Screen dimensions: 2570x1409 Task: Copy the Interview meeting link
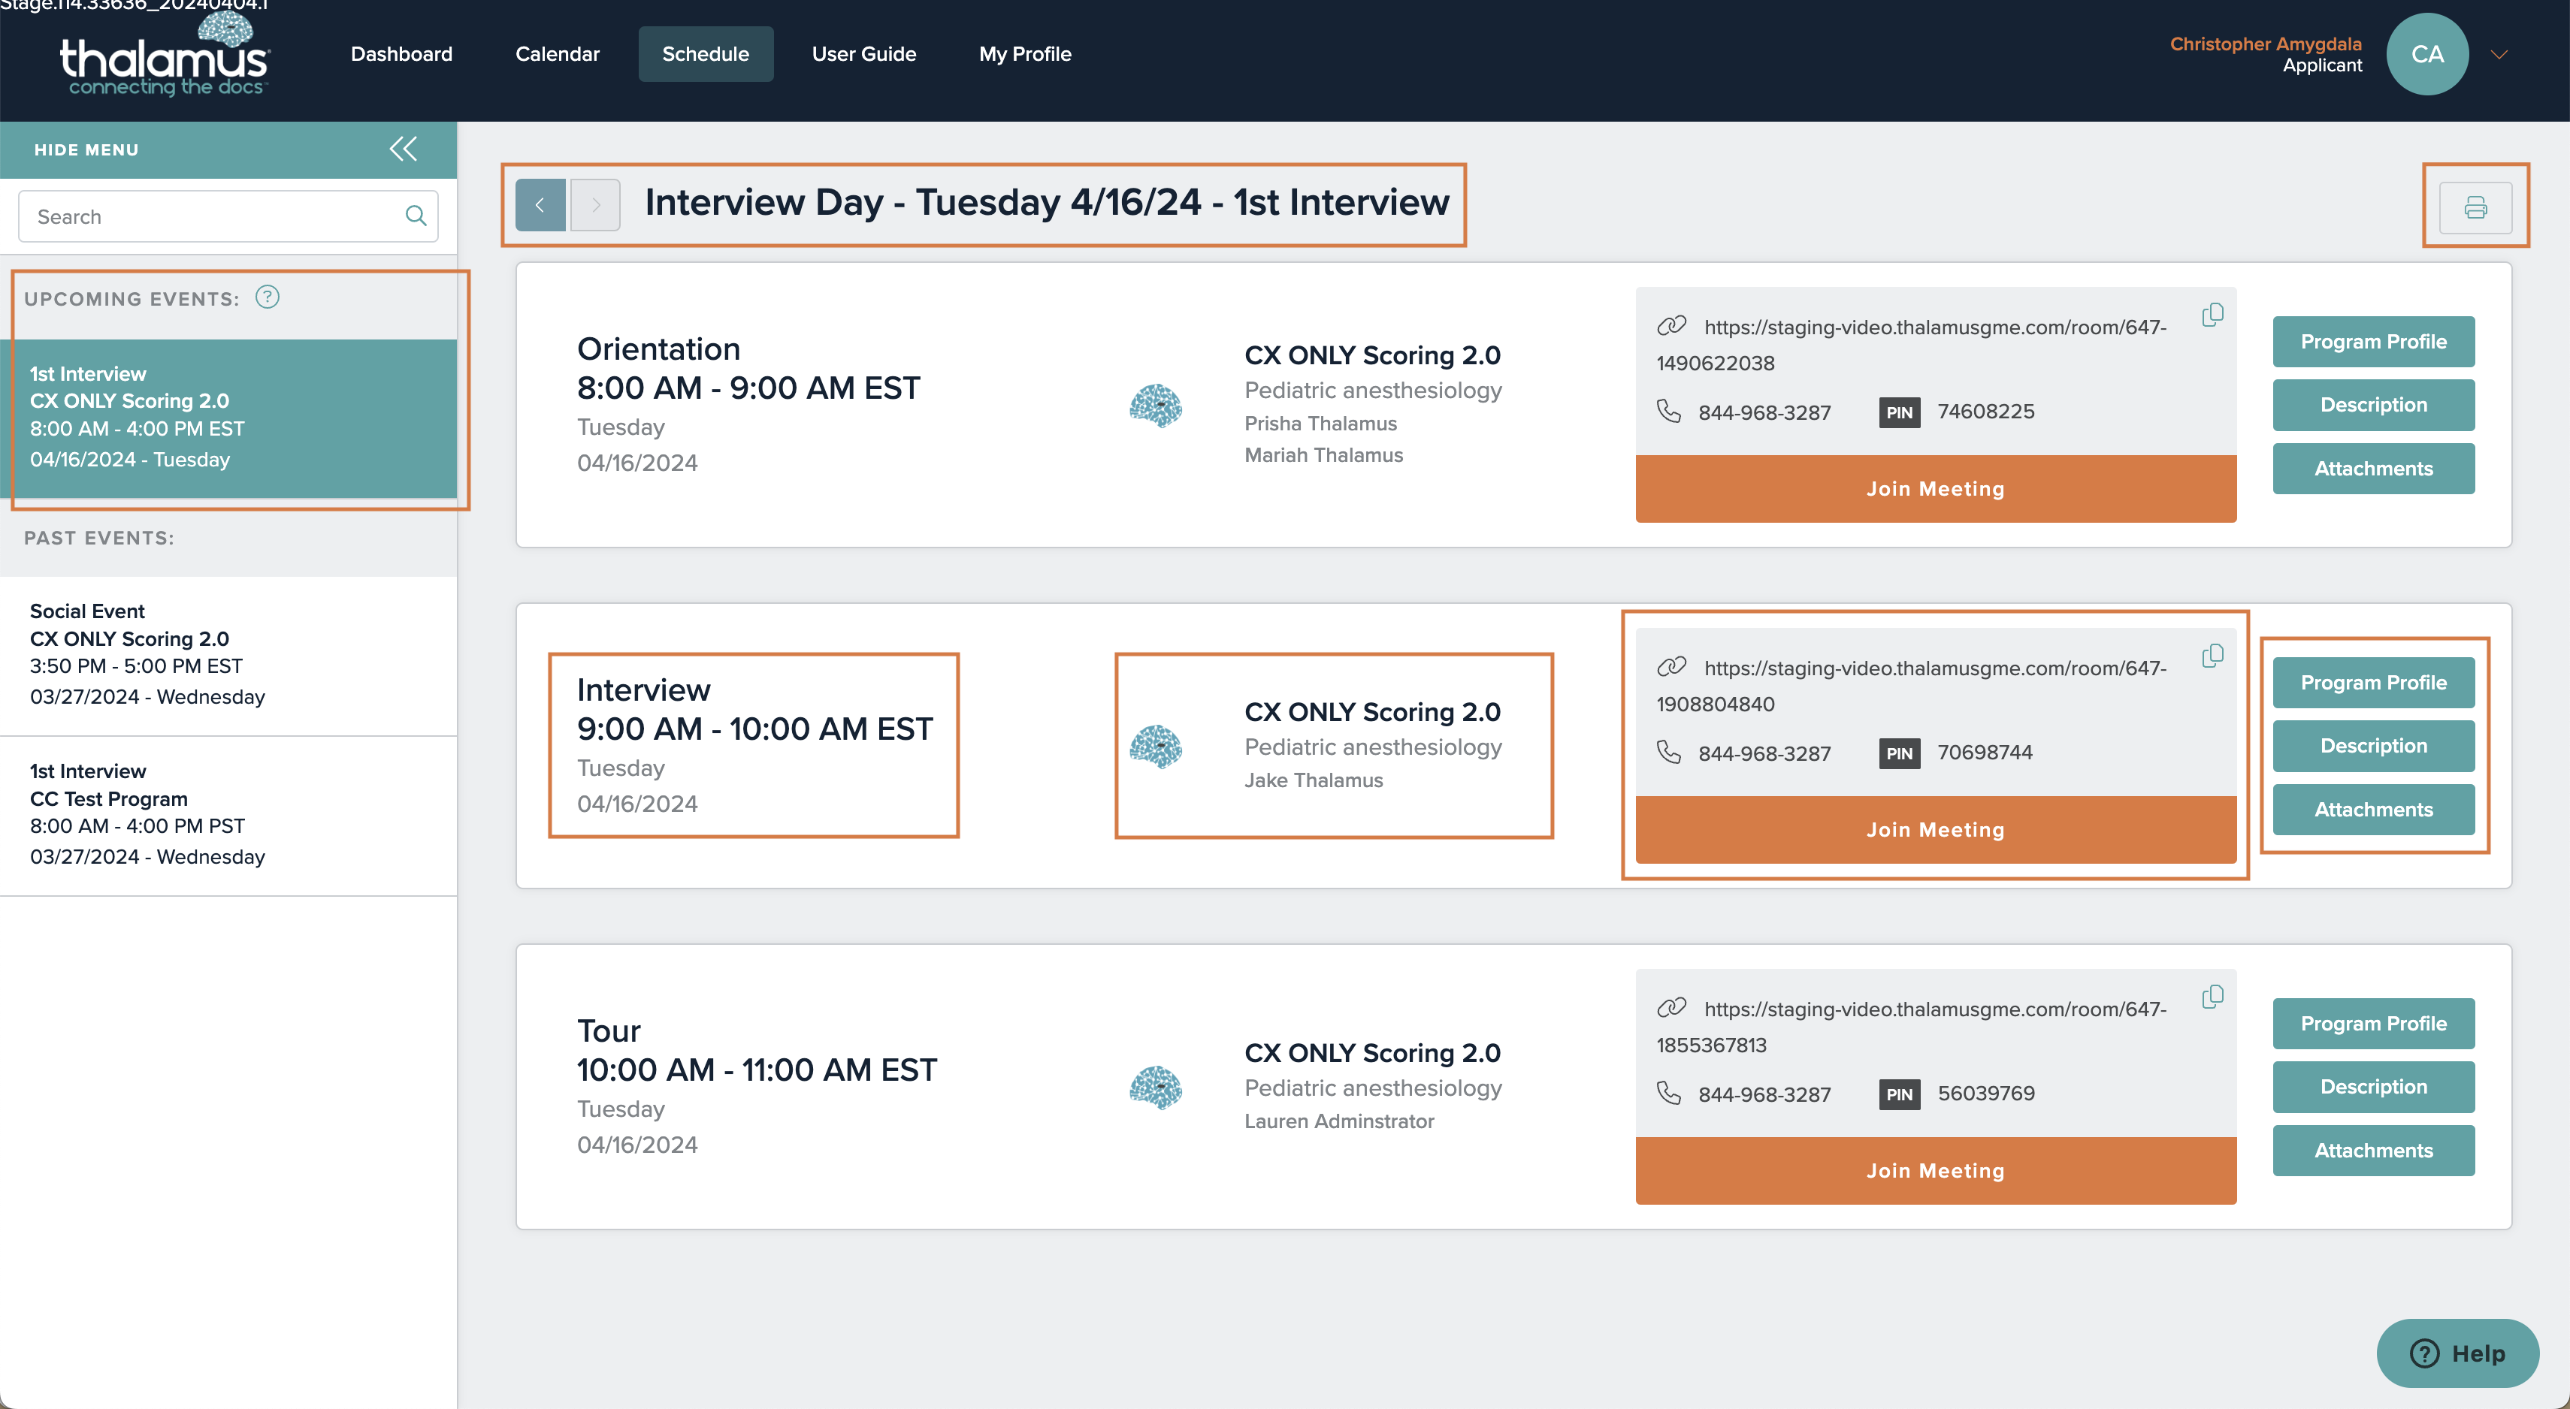[x=2212, y=656]
